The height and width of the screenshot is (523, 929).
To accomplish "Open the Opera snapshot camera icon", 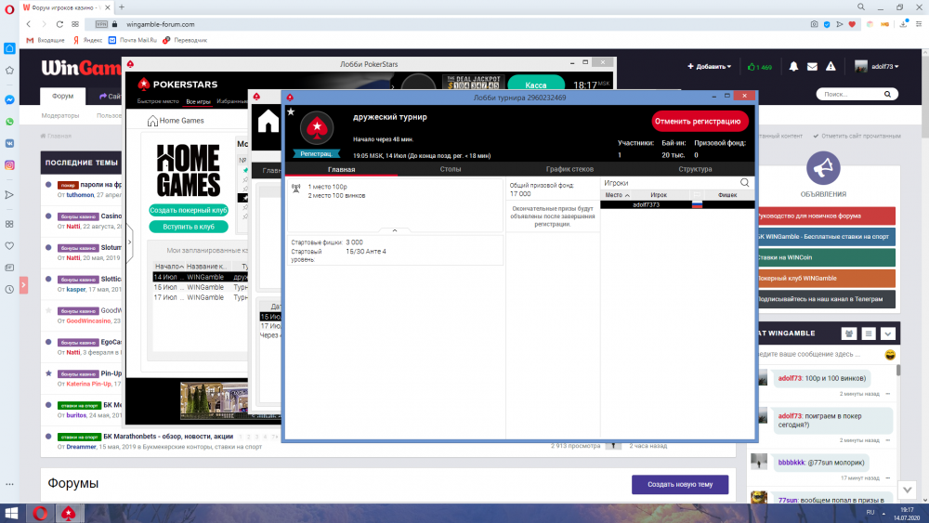I will coord(814,23).
